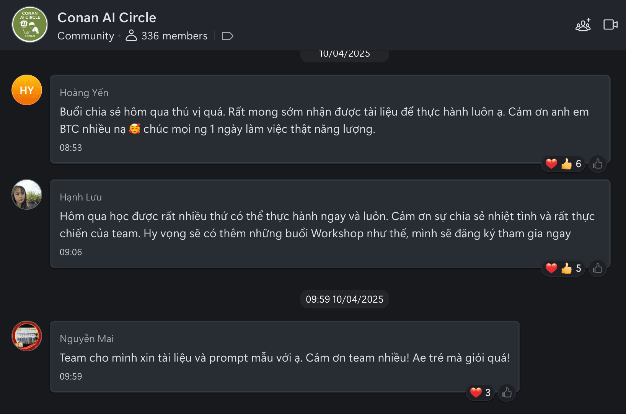Open Hạnh Lưu's profile photo
Image resolution: width=626 pixels, height=414 pixels.
(x=27, y=194)
